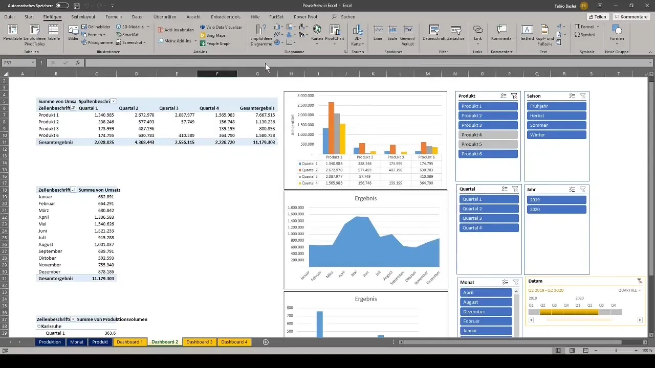Open Zeilenbeschriftungen filter dropdown above Januar
This screenshot has width=655, height=368.
click(x=74, y=190)
